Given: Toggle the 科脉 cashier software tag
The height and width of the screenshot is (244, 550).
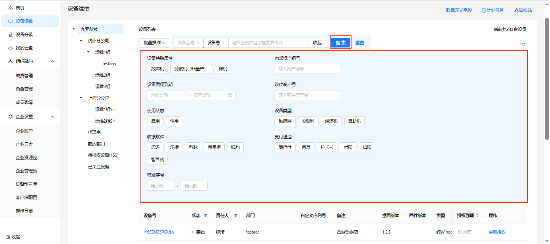Looking at the screenshot, I should [x=193, y=147].
